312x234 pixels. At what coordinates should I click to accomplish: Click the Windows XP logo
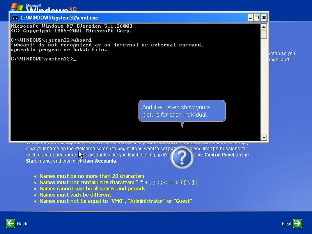coord(43,7)
